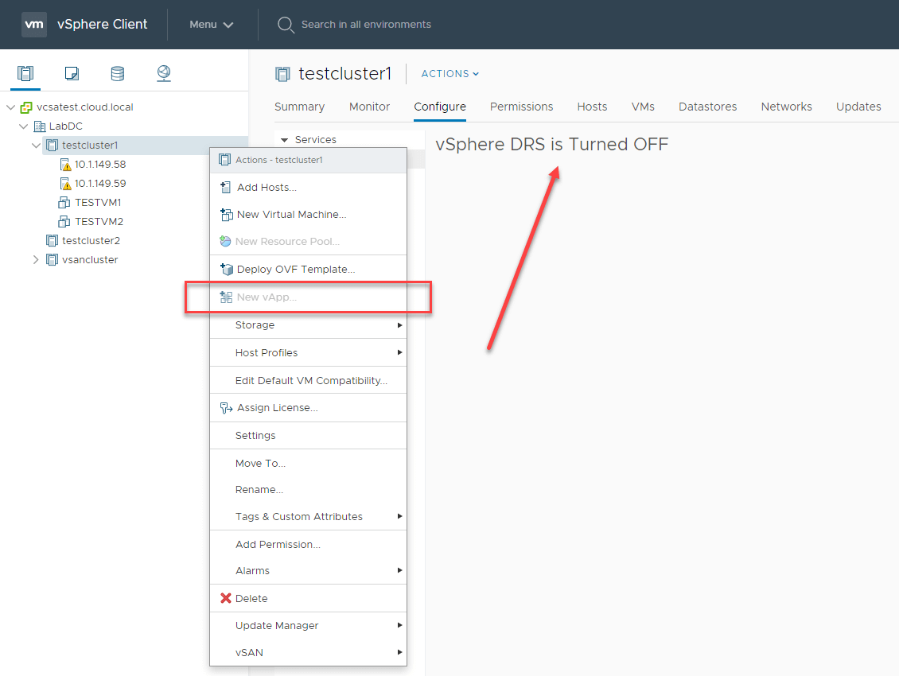Open the Networks tab
This screenshot has height=676, width=899.
[786, 107]
